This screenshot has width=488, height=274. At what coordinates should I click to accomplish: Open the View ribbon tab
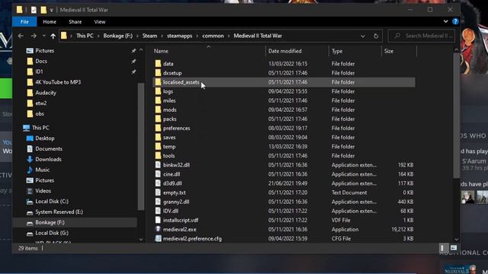tap(100, 22)
